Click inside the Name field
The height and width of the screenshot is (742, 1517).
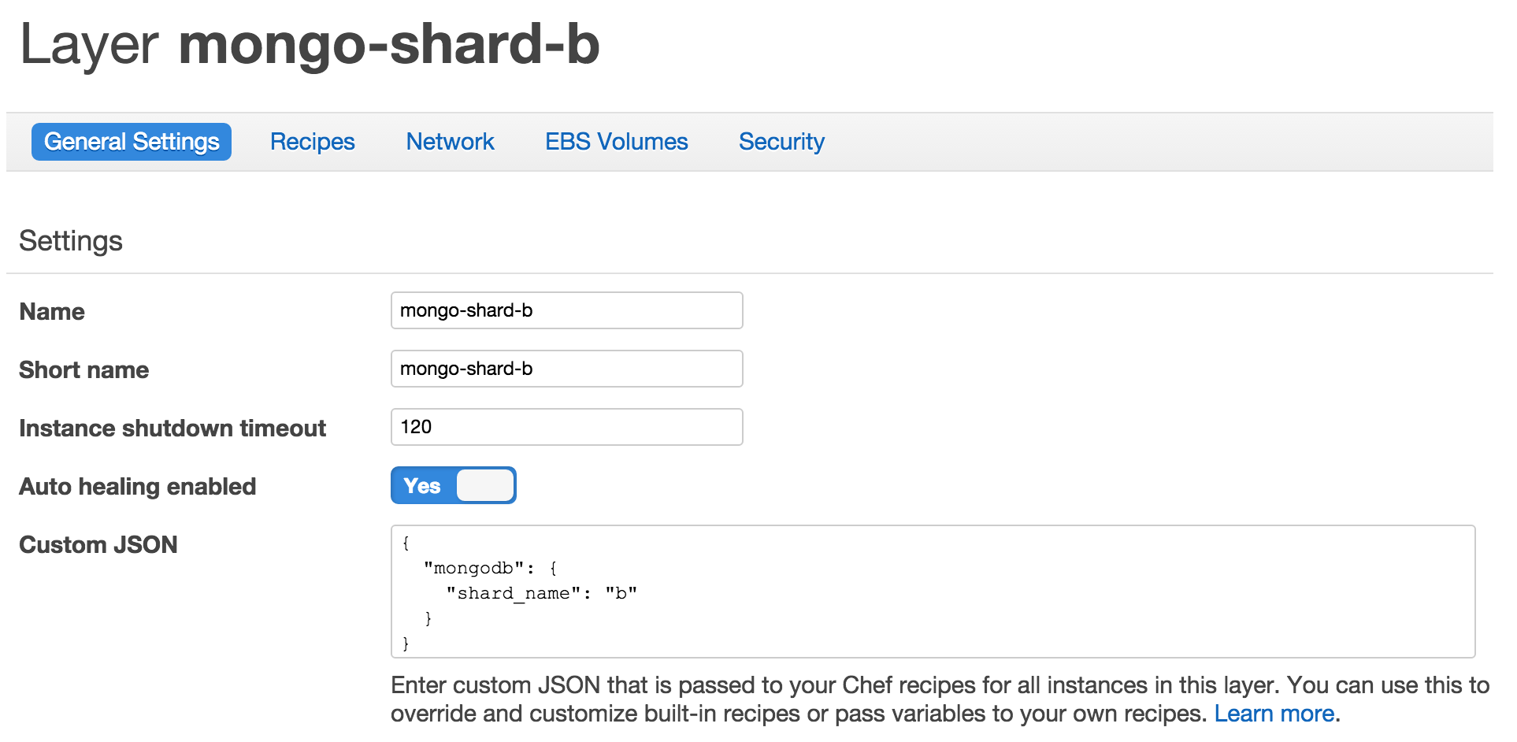566,310
